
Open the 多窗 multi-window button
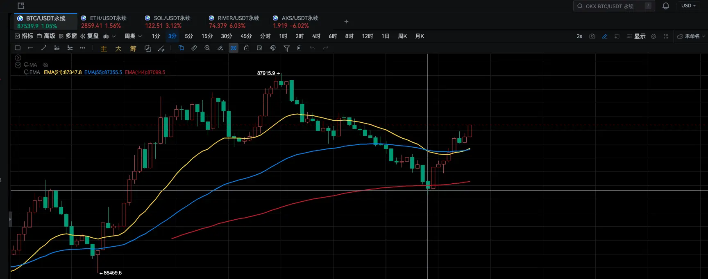point(68,36)
